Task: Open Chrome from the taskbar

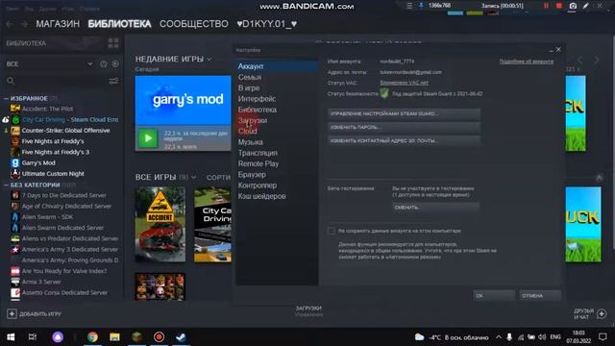Action: point(92,337)
